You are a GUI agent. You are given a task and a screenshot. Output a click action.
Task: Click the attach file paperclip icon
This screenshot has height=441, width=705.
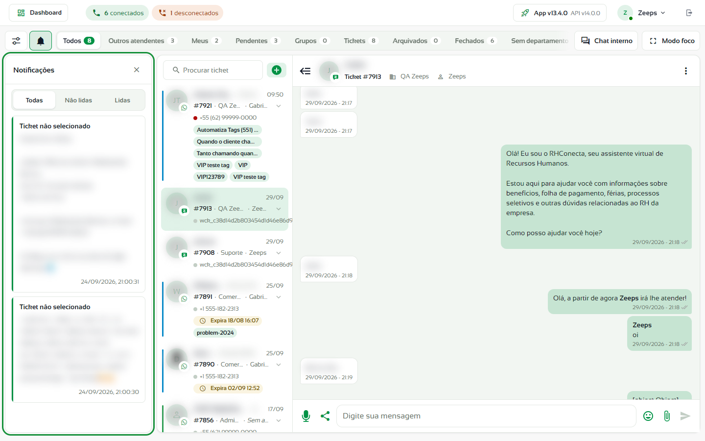(667, 416)
